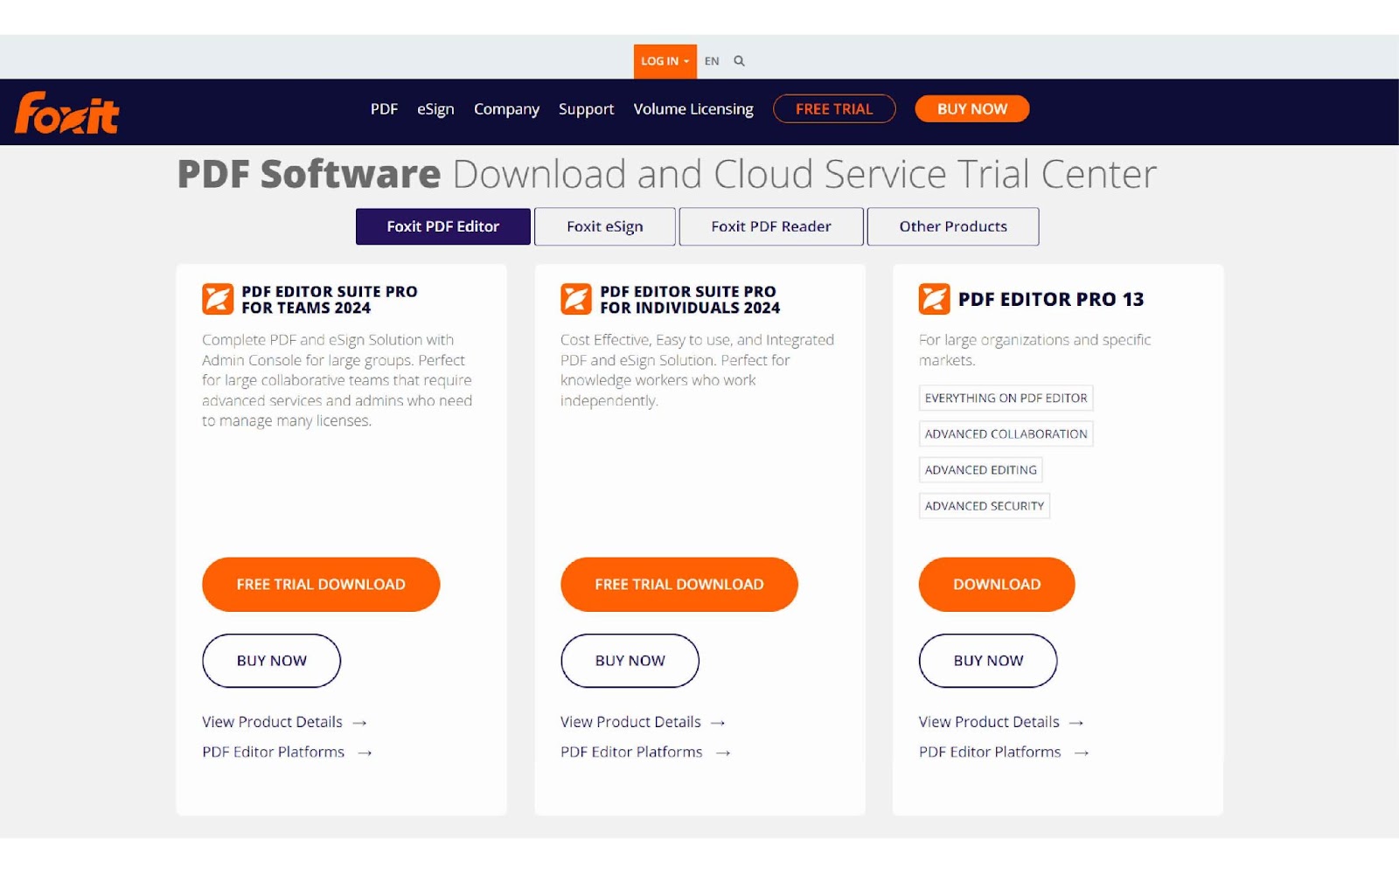Click the FREE TRIAL header button
Image resolution: width=1399 pixels, height=874 pixels.
click(834, 109)
